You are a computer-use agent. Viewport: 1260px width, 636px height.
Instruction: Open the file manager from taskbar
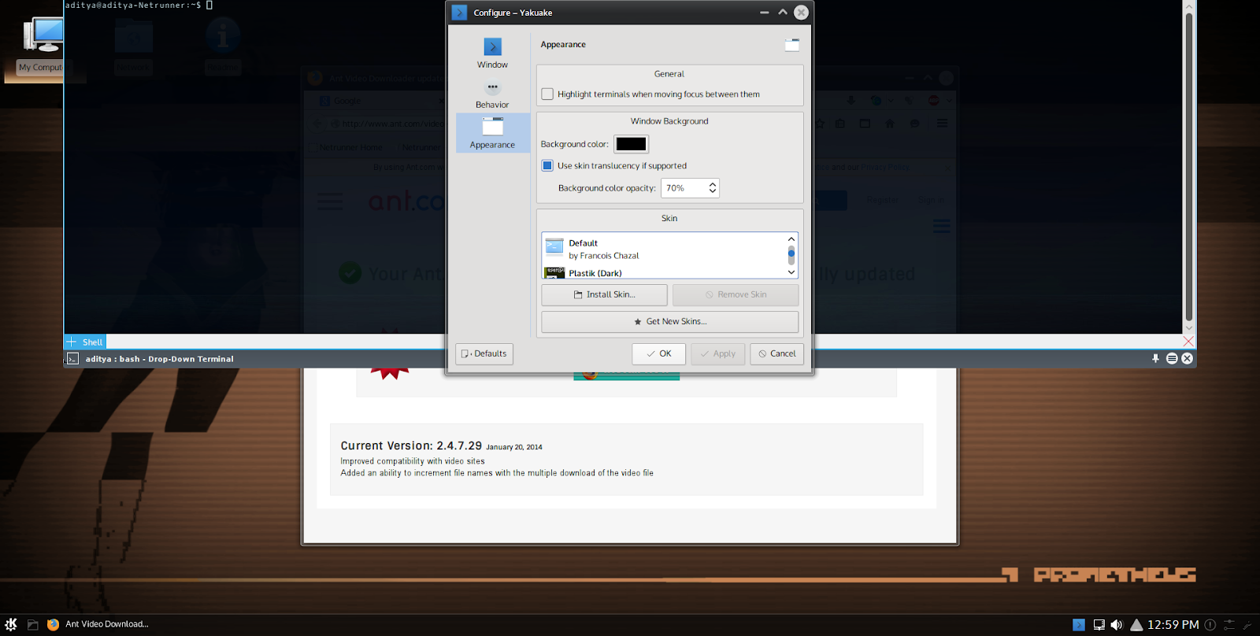(33, 624)
